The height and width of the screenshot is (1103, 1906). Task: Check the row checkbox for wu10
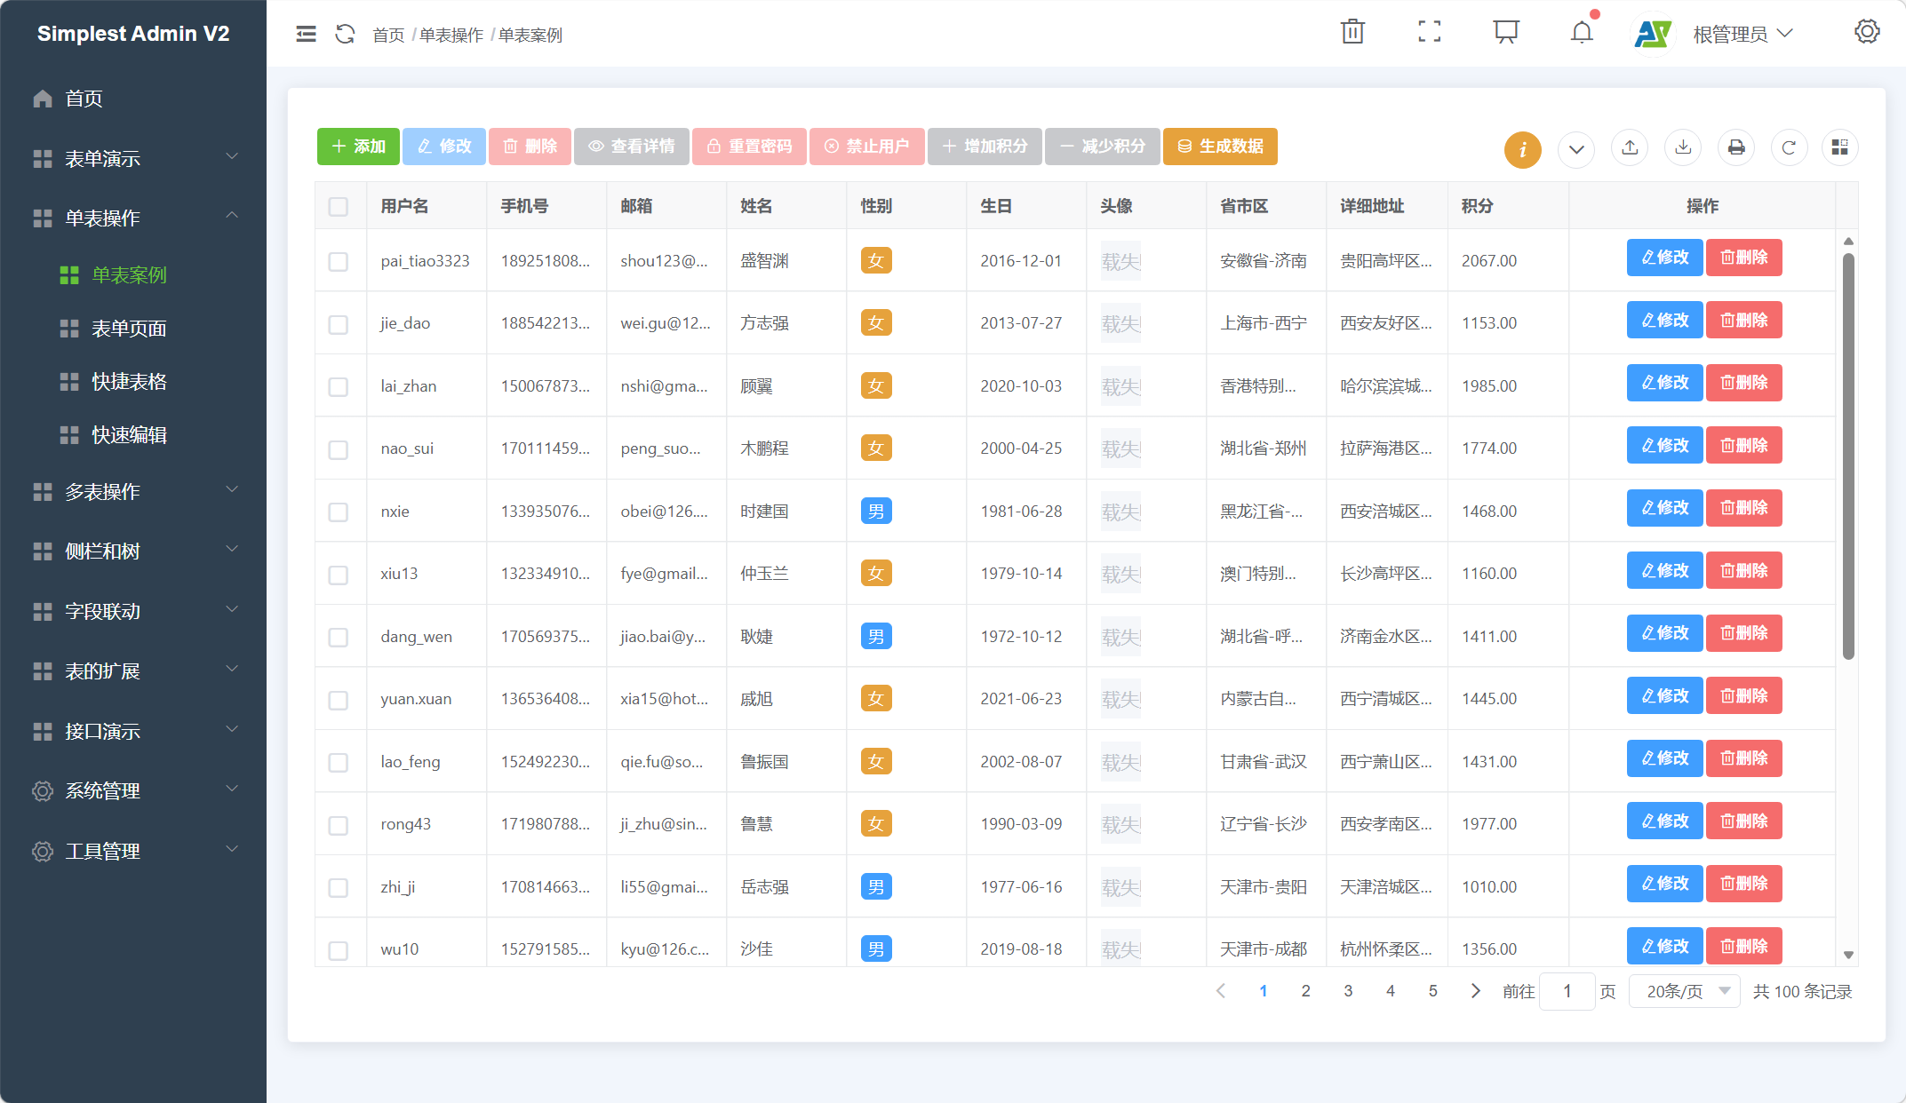[x=339, y=949]
